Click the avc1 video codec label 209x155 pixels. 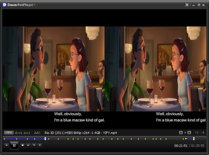pos(27,132)
